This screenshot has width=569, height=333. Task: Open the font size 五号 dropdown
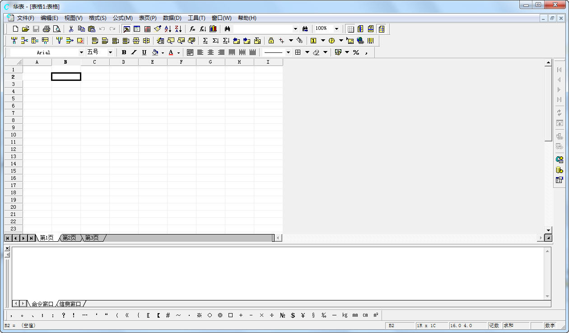pos(110,52)
